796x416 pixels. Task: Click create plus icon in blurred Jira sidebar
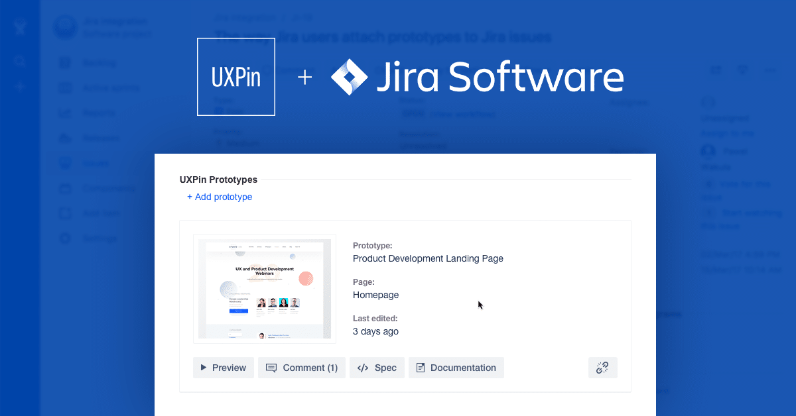tap(20, 87)
